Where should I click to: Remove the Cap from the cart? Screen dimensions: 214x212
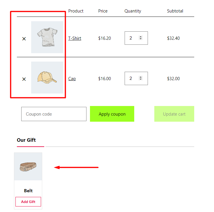[x=24, y=79]
